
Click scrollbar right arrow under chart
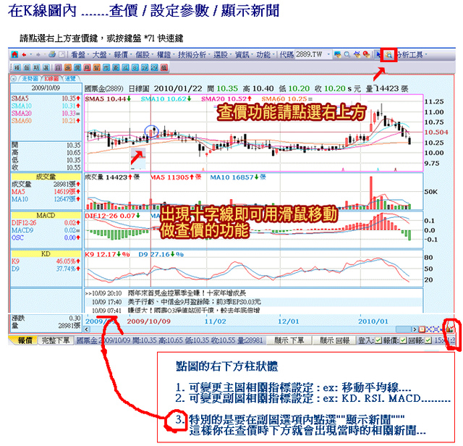tap(415, 329)
